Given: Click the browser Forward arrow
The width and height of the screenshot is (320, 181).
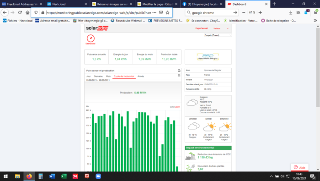Looking at the screenshot, I should tap(12, 12).
